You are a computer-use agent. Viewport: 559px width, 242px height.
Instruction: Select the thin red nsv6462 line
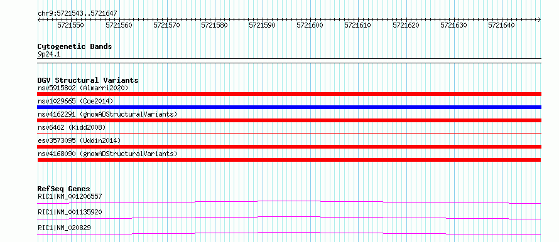point(289,134)
